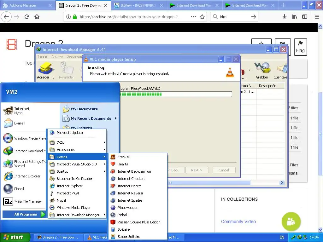Open browser downloads panel
The width and height of the screenshot is (323, 242).
pos(284,17)
